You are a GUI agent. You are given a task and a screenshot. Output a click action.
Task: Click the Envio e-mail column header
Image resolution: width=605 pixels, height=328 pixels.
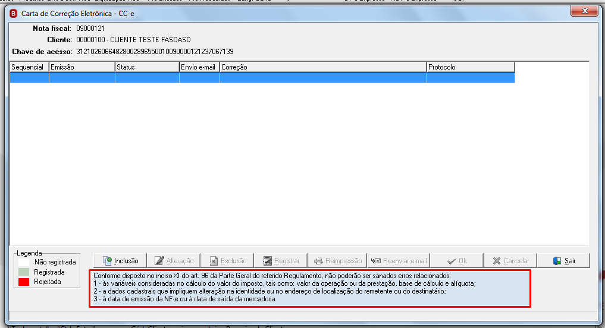coord(199,67)
